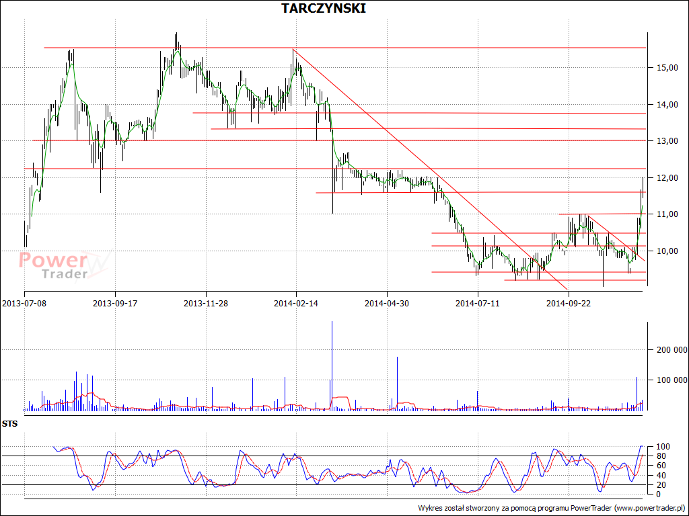Click the 10,00 price axis label
The image size is (689, 516).
(x=667, y=251)
